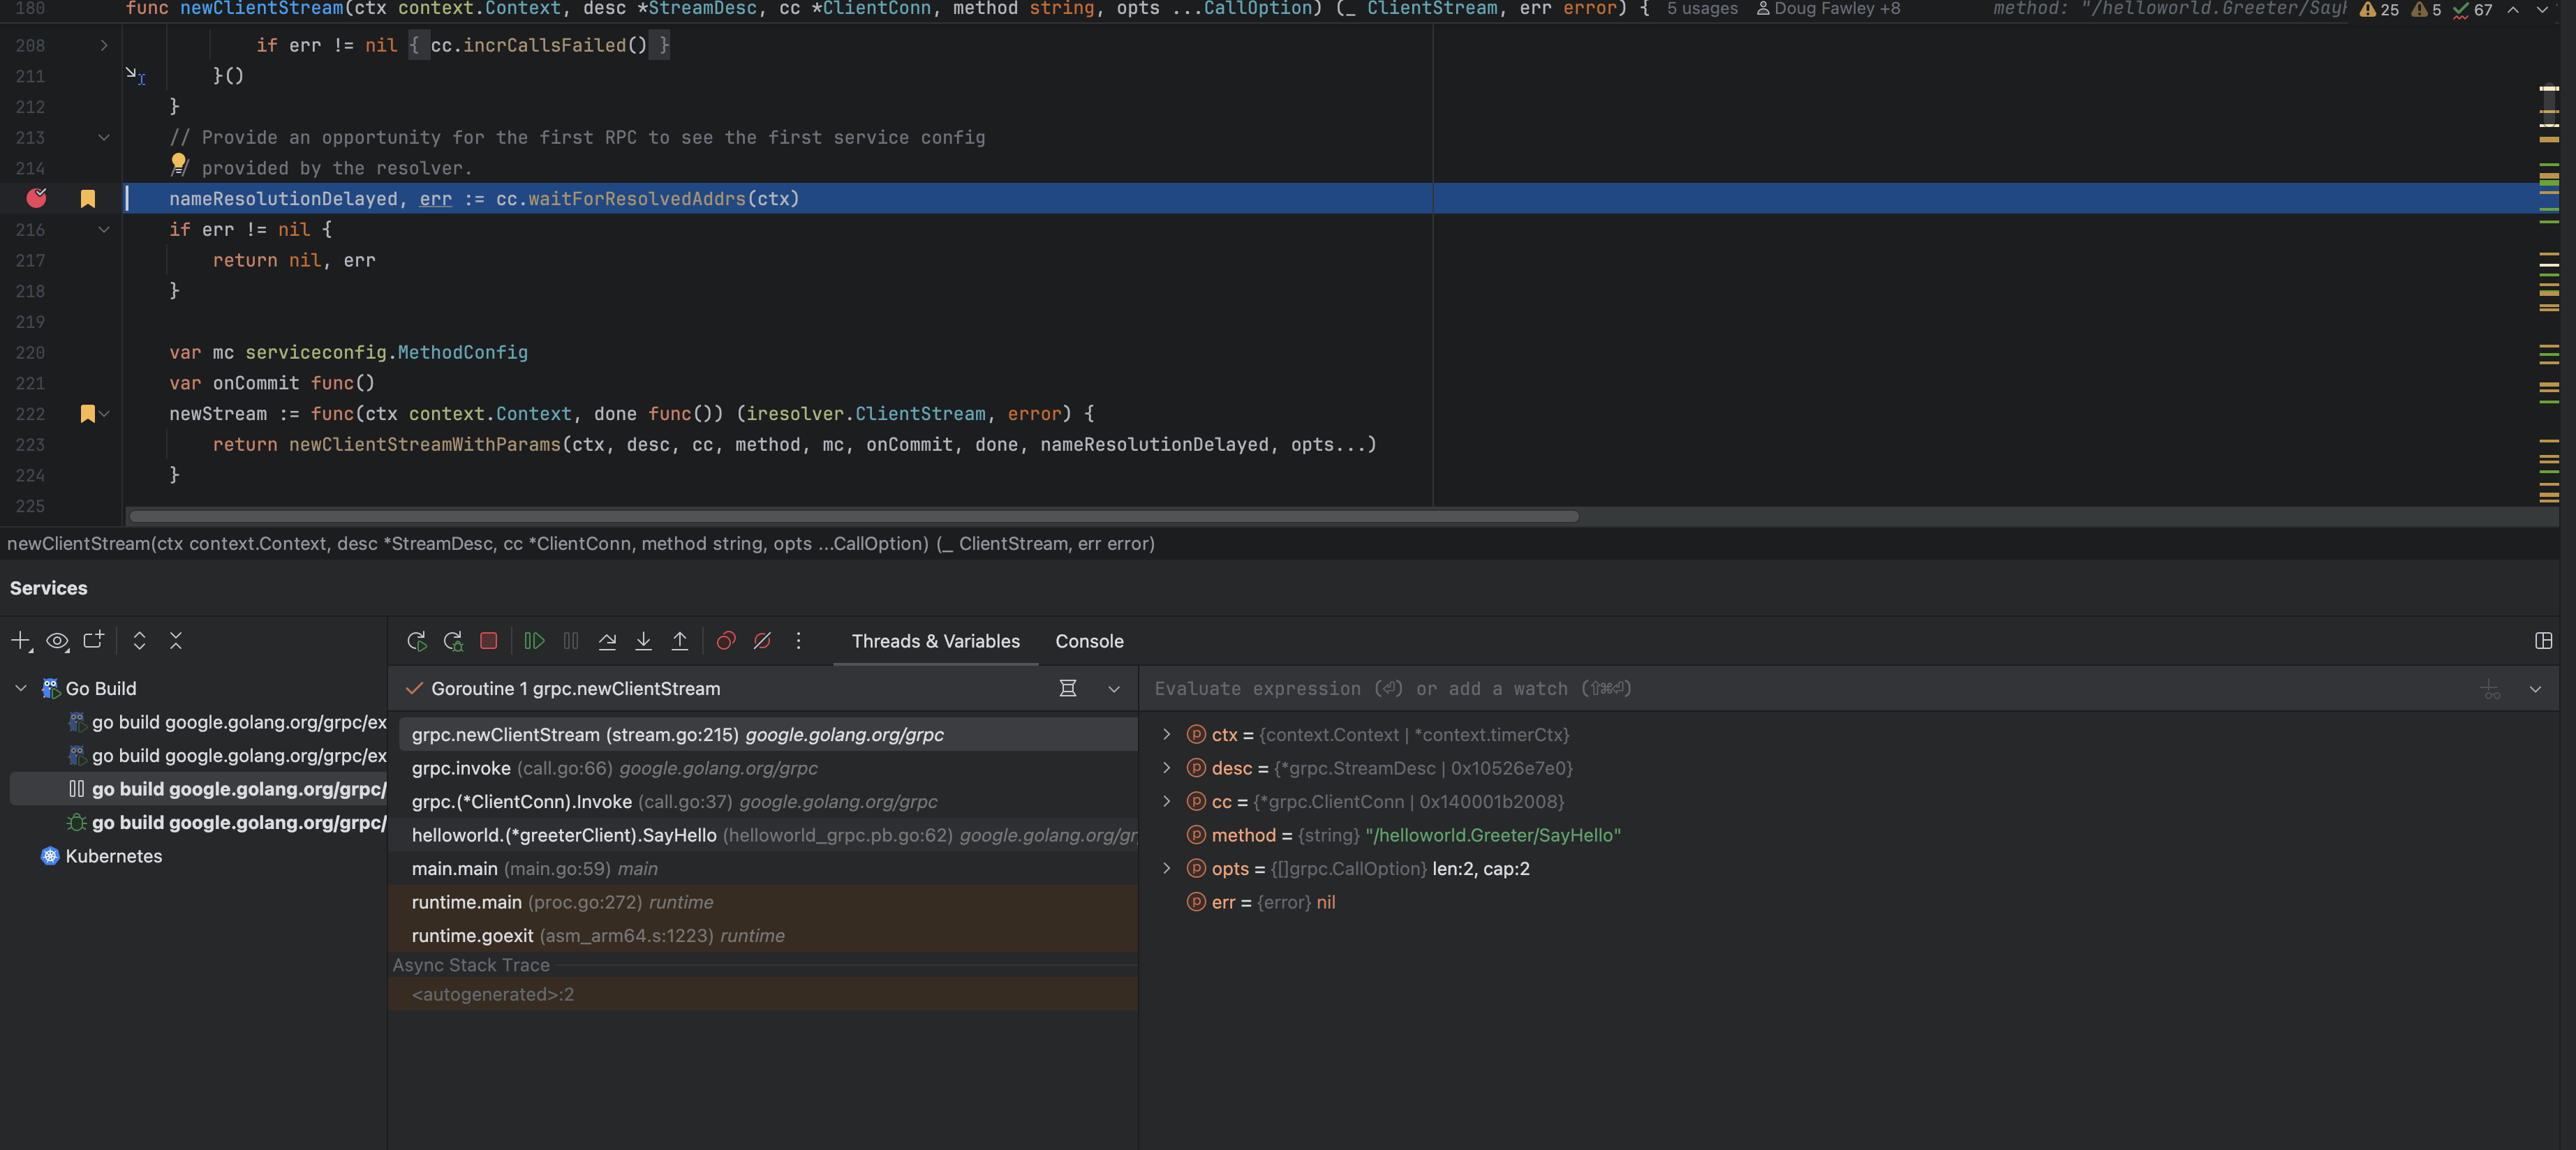The image size is (2576, 1150).
Task: Remove the breakpoint on line 215
Action: pyautogui.click(x=36, y=198)
